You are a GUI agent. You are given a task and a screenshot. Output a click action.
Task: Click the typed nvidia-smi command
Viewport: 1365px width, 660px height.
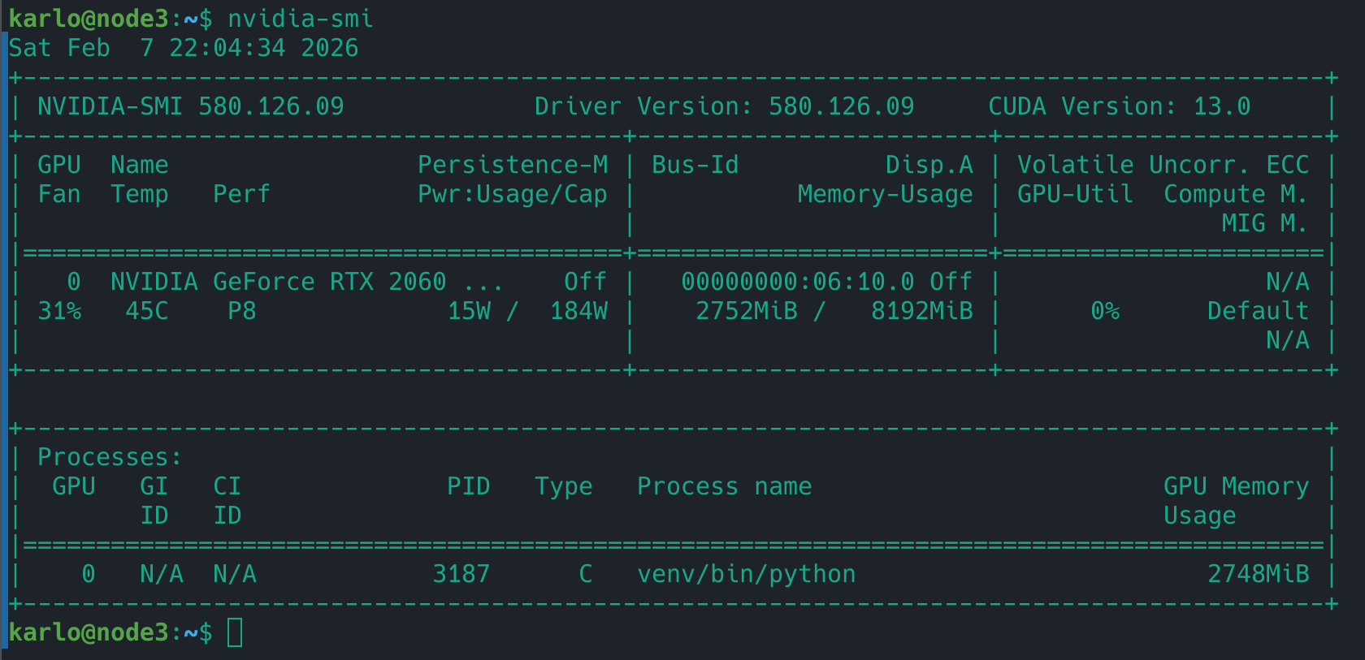click(x=301, y=19)
